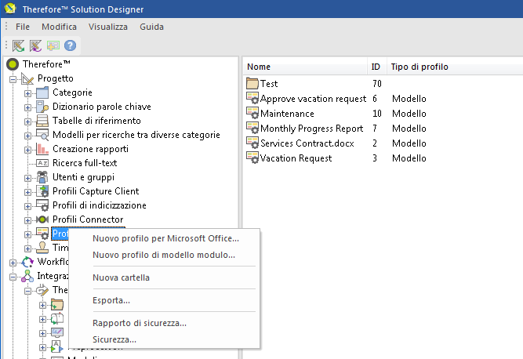The image size is (523, 359).
Task: Choose Sicurezza in context menu
Action: pyautogui.click(x=114, y=339)
